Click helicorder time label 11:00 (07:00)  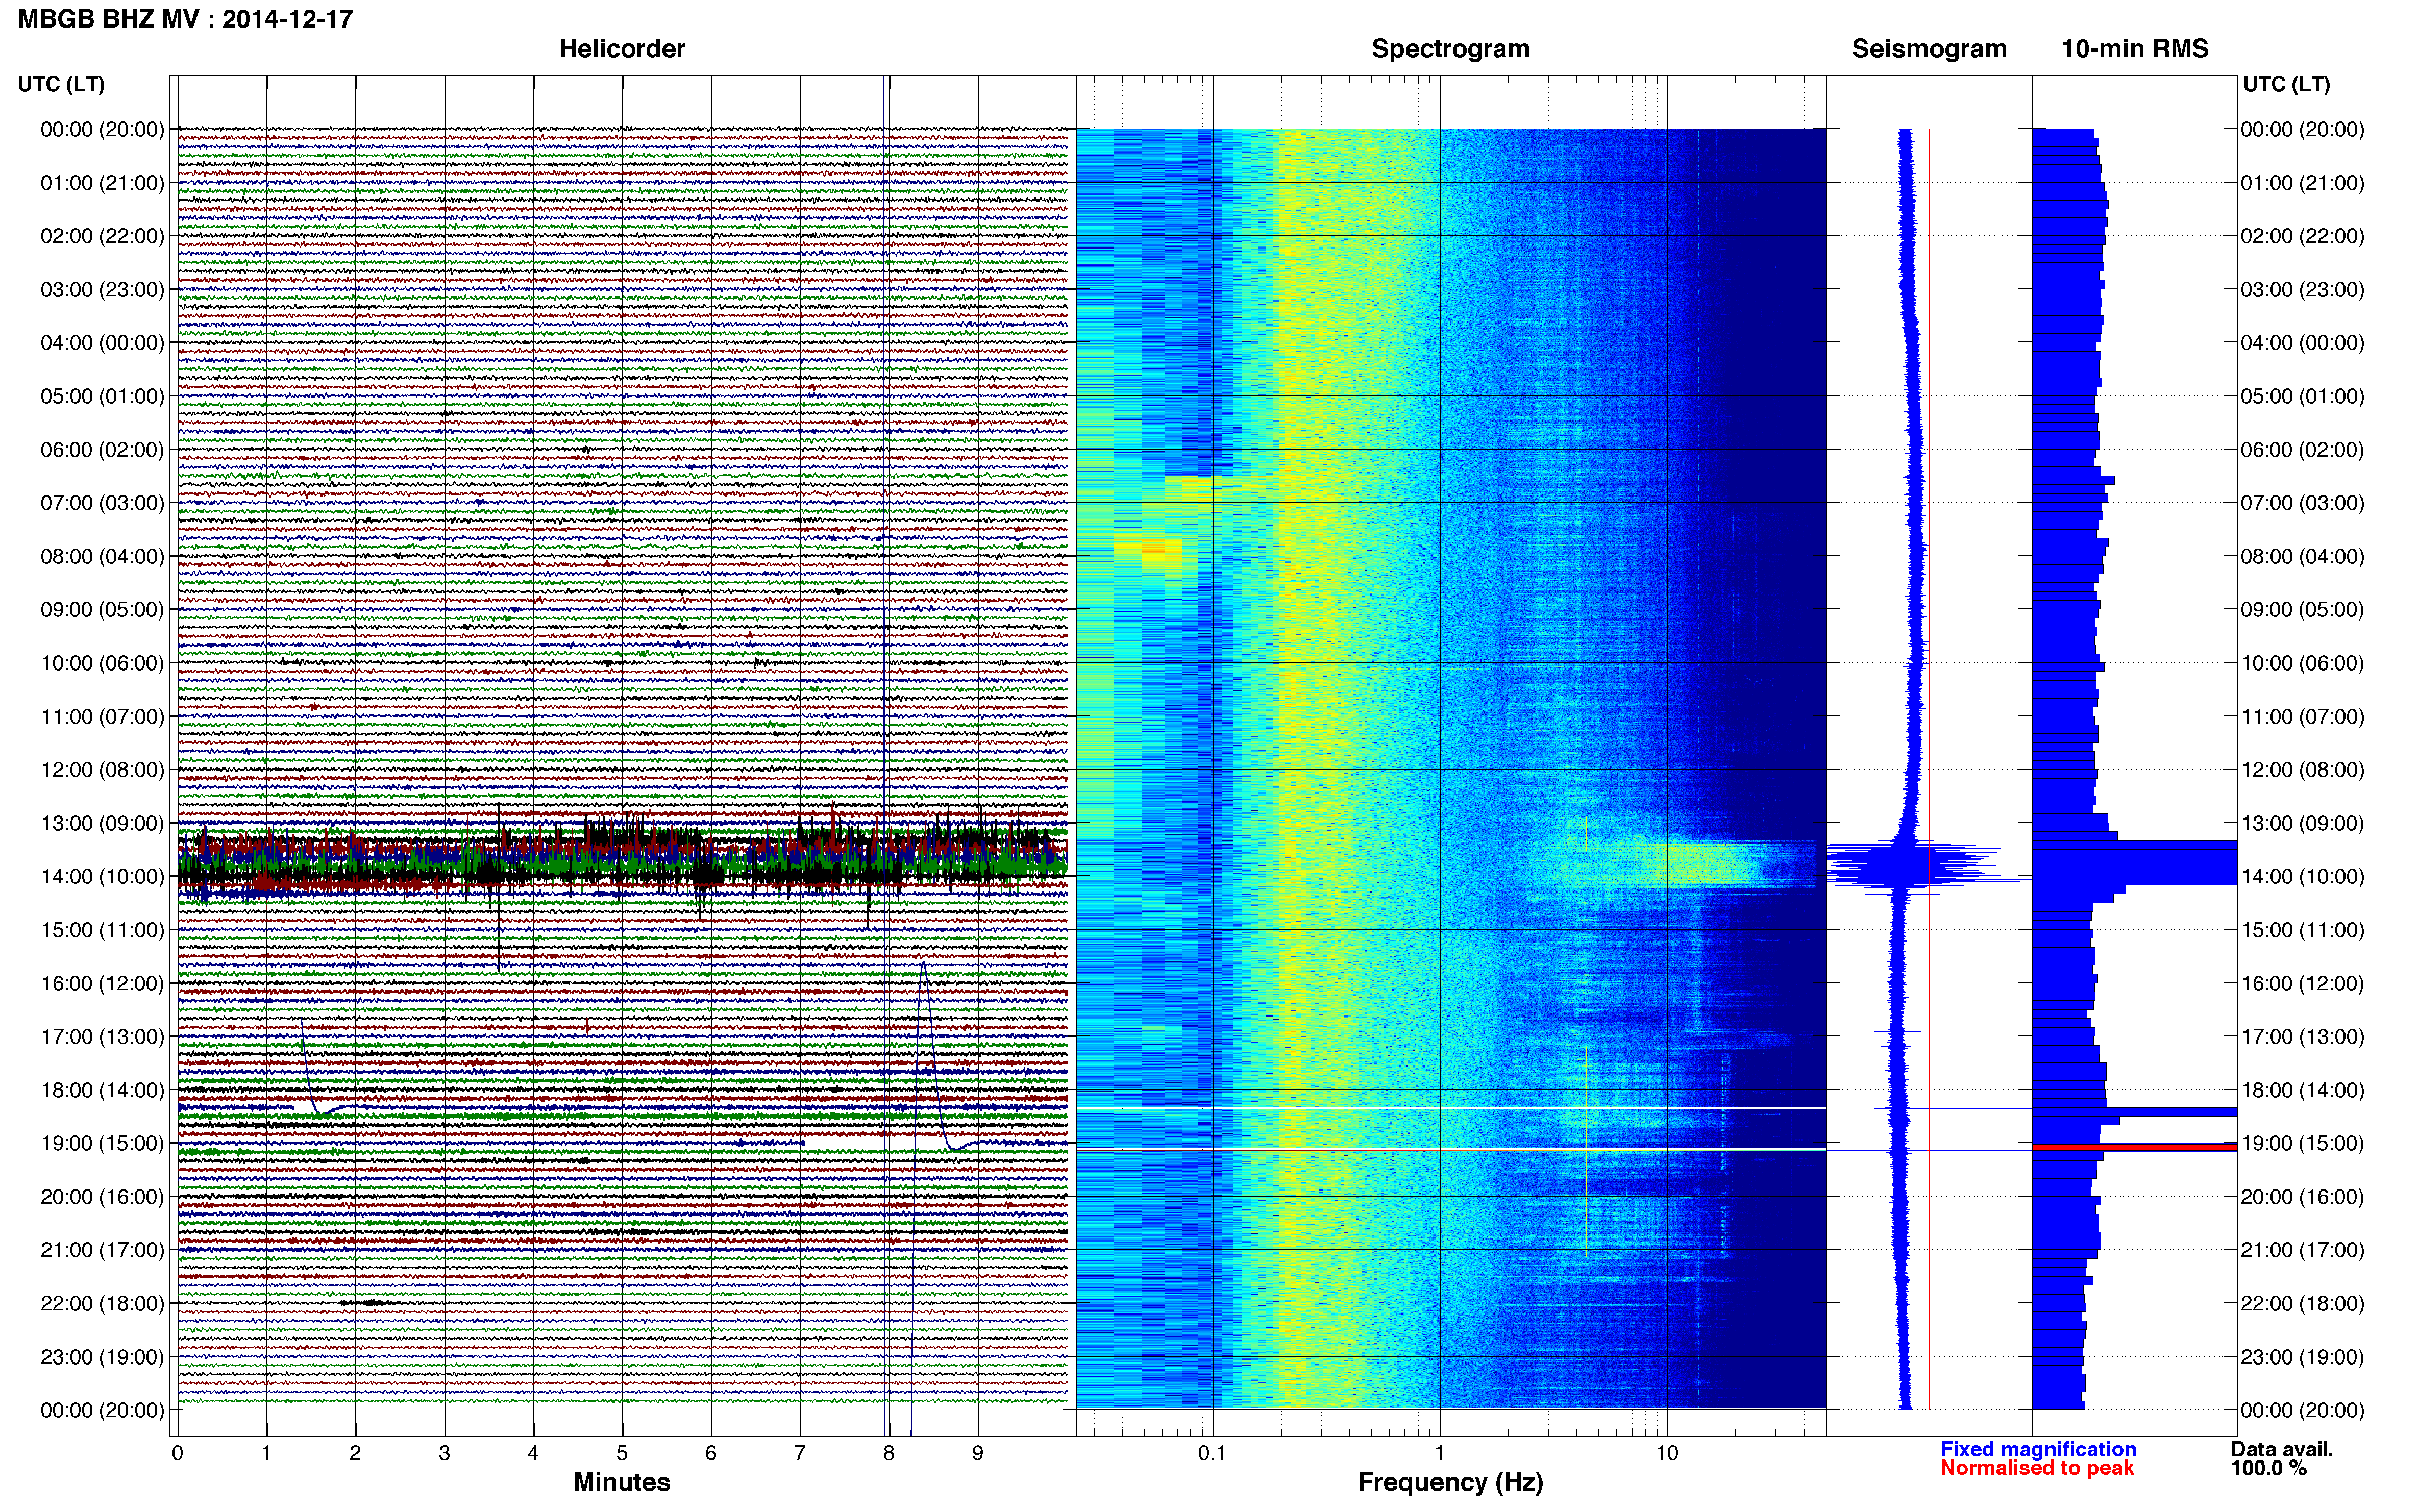[x=102, y=717]
